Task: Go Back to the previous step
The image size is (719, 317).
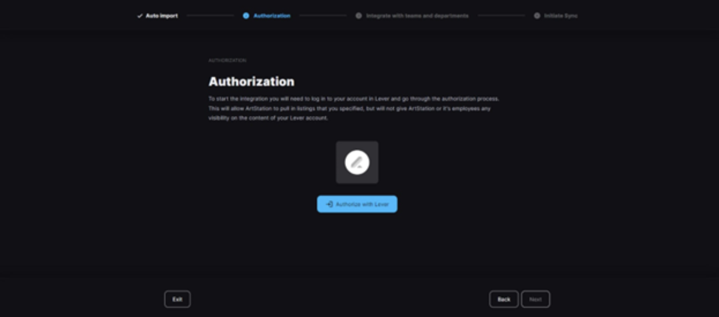Action: coord(504,299)
